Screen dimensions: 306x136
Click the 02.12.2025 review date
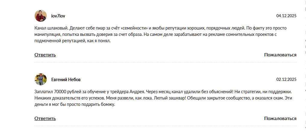286,80
